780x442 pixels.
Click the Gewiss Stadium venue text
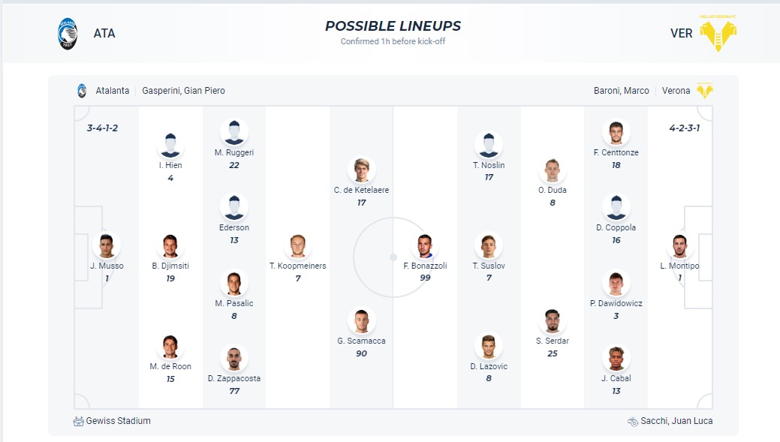coord(118,421)
